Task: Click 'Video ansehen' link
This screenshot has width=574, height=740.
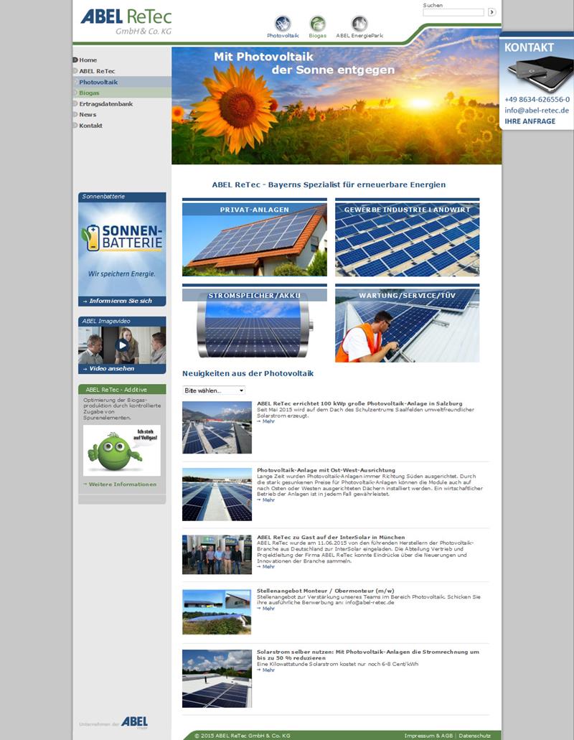Action: coord(111,369)
